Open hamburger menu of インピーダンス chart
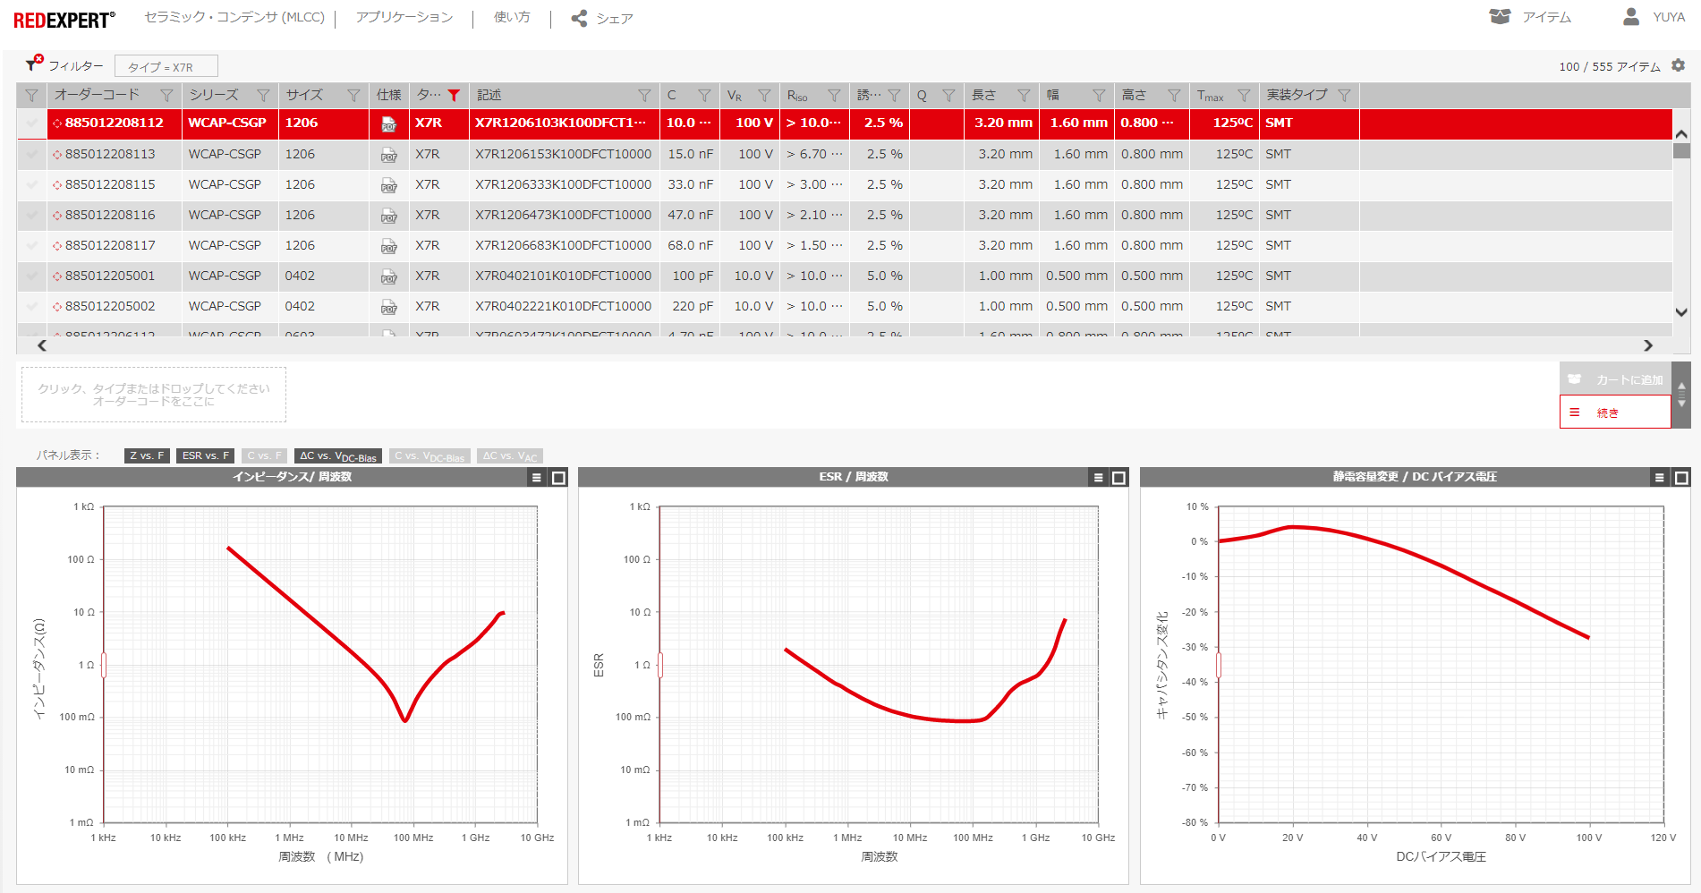 tap(537, 478)
